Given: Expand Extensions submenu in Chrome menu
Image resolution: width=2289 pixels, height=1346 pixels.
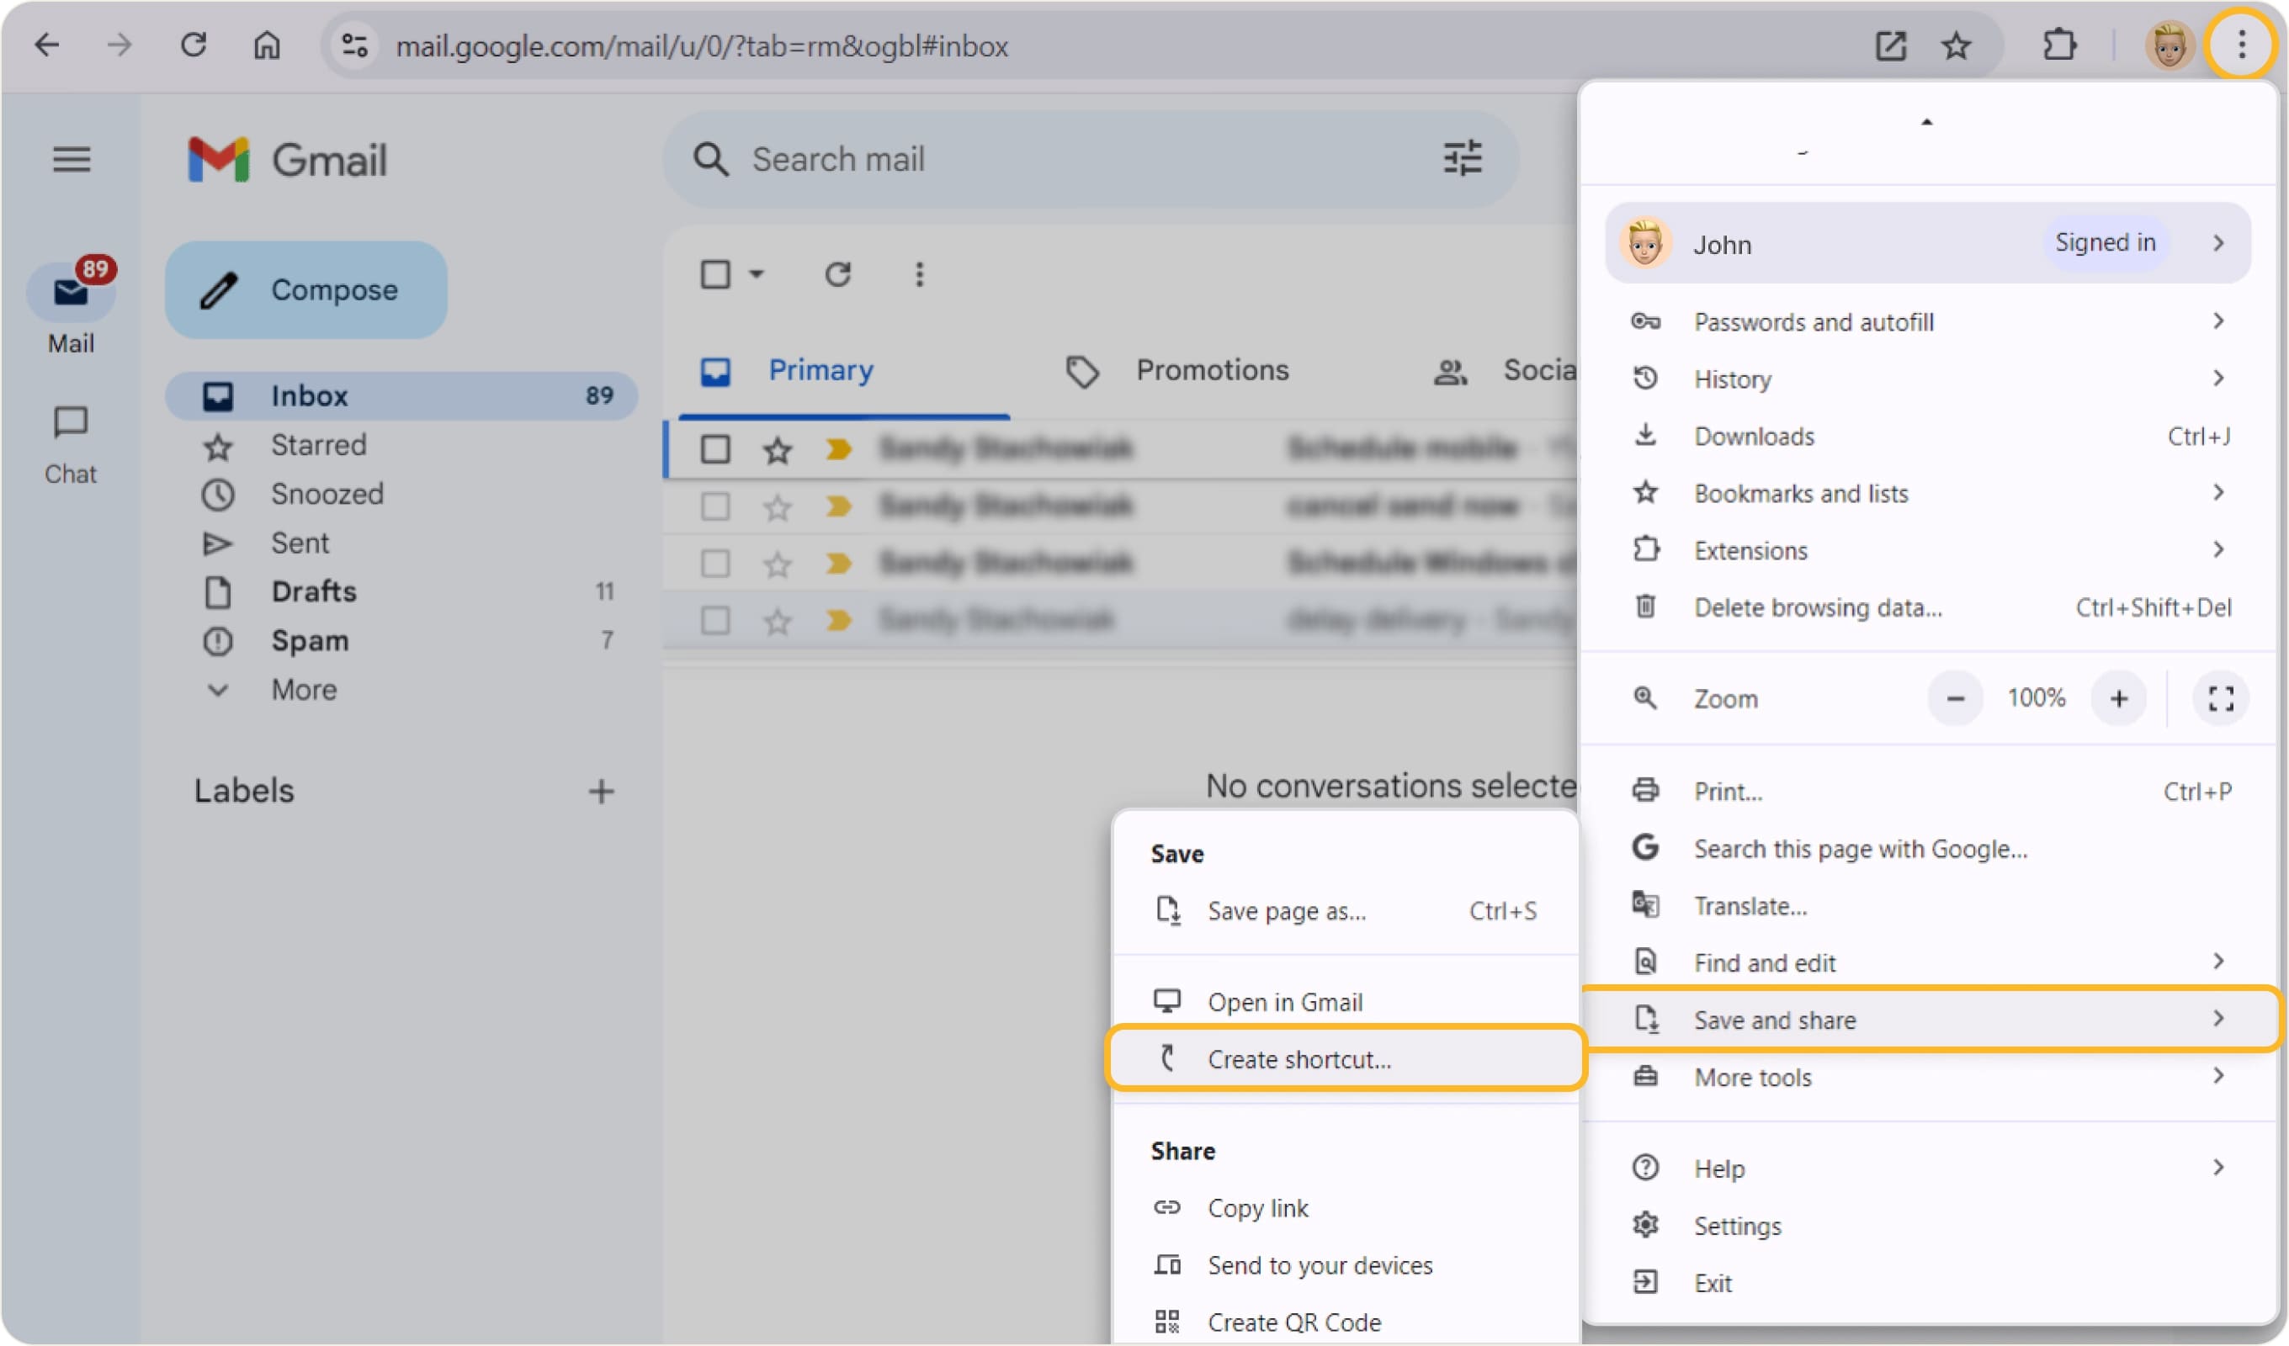Looking at the screenshot, I should click(1928, 550).
